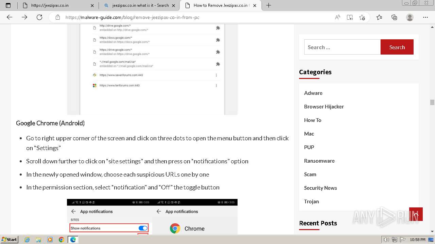Select the How to Remove Jeezipax.co.in tab
The height and width of the screenshot is (244, 435).
tap(220, 5)
